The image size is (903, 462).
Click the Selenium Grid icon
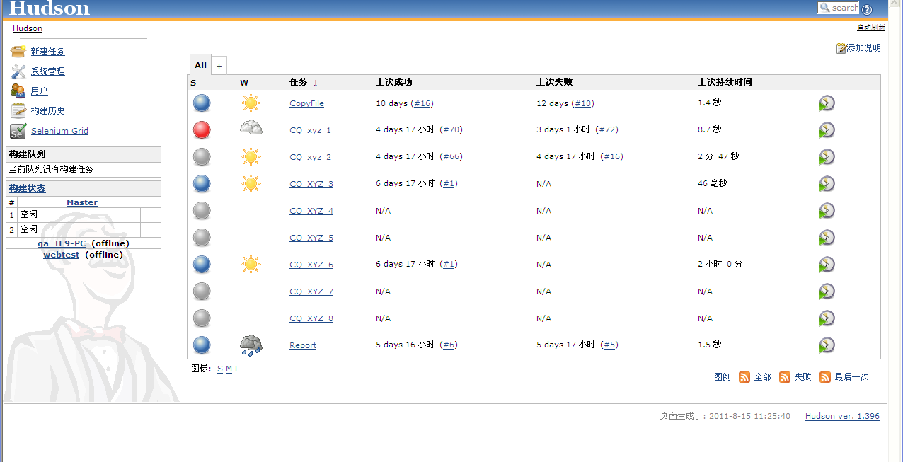point(18,131)
